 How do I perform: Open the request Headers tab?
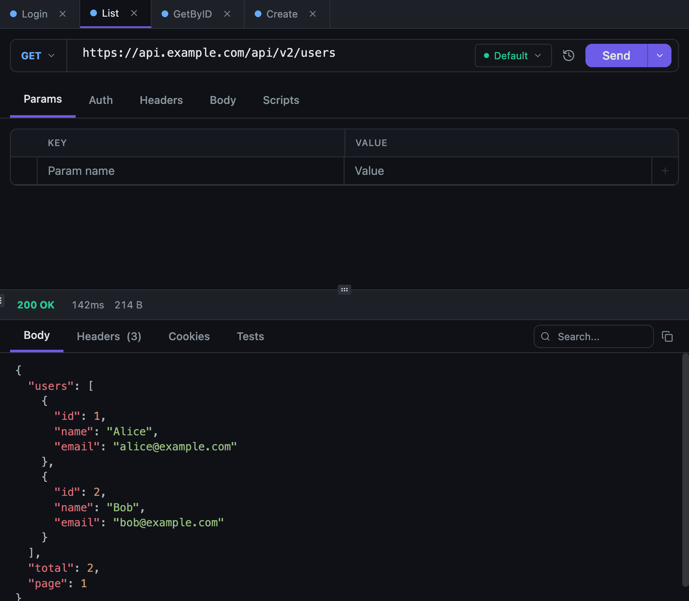pyautogui.click(x=161, y=100)
